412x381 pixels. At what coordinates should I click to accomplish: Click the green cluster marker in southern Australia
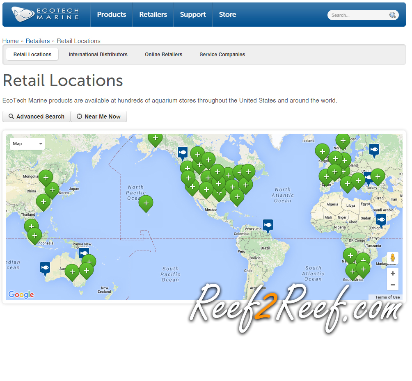72,273
